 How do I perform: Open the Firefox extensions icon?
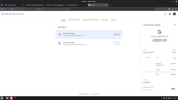(173, 9)
